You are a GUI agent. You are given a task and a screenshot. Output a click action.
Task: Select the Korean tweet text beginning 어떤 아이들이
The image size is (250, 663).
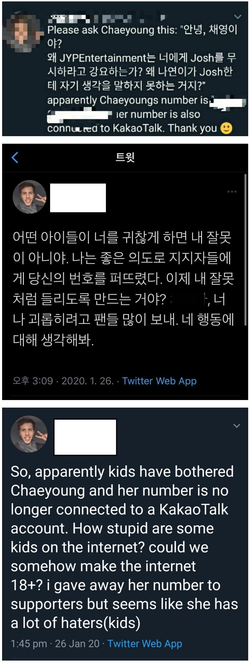tap(123, 289)
